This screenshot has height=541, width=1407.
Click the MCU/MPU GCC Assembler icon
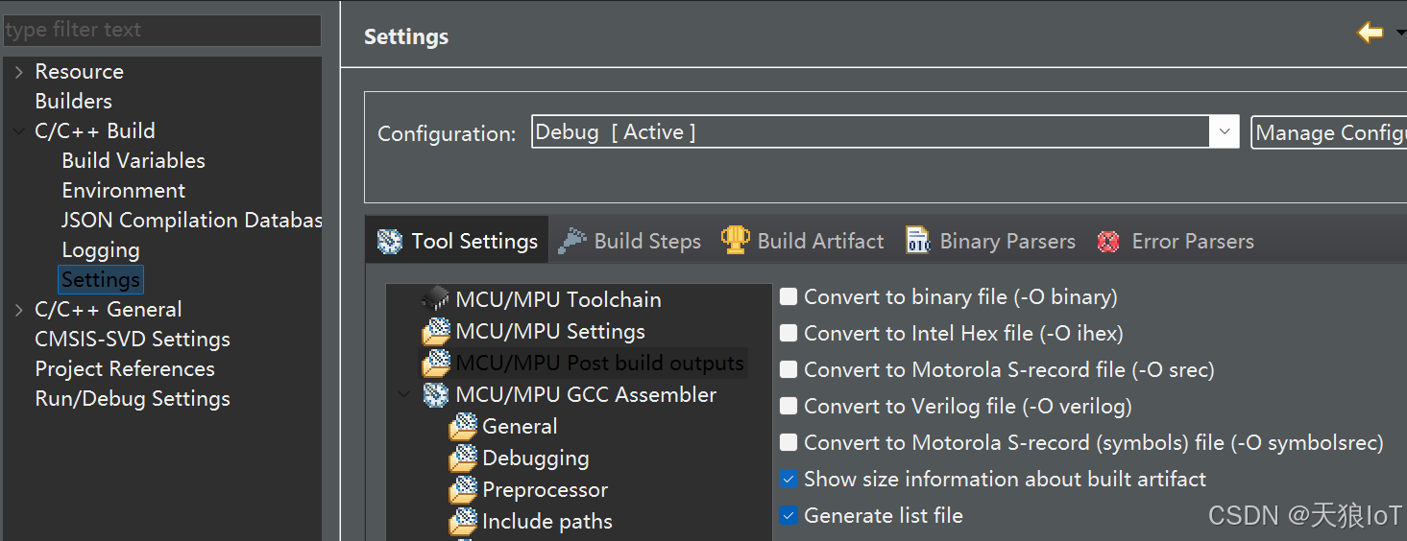tap(436, 394)
